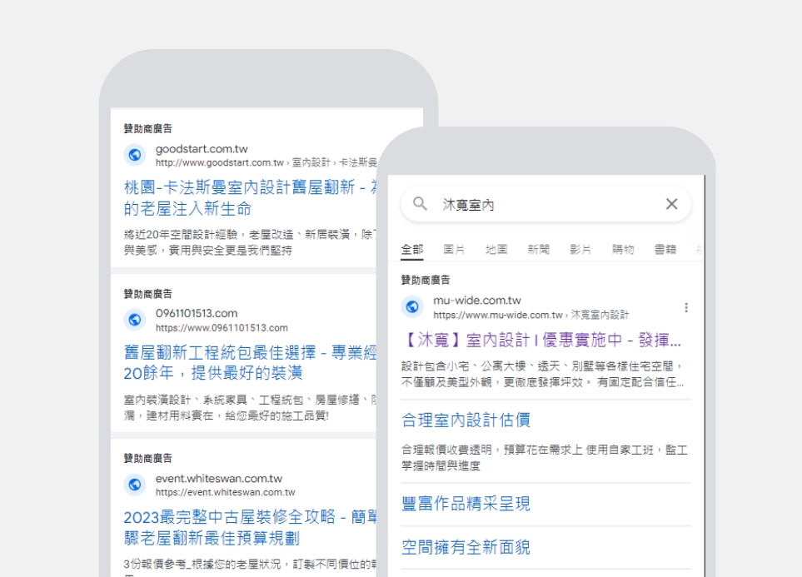The image size is (802, 577).
Task: Open the 地圖 tab
Action: (x=496, y=250)
